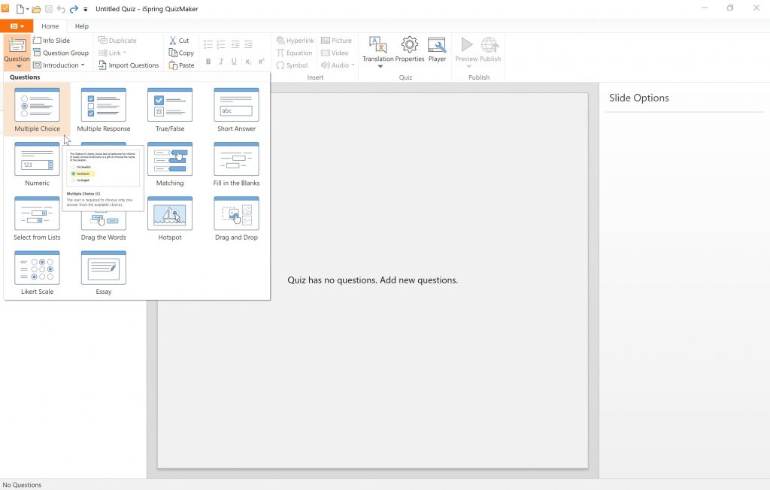Switch to the Help tab
Viewport: 770px width, 490px height.
pos(81,26)
